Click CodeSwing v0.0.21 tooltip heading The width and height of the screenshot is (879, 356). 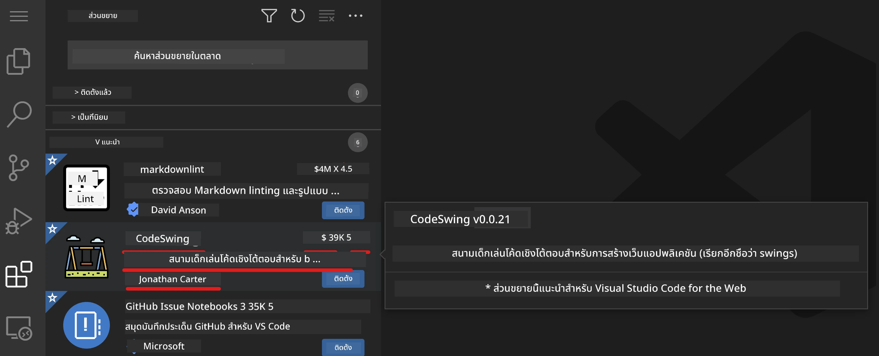pyautogui.click(x=460, y=219)
